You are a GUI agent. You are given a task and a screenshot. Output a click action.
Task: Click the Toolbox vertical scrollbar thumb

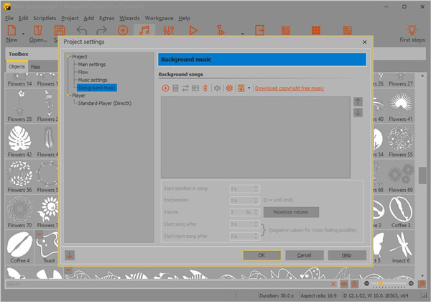(422, 175)
